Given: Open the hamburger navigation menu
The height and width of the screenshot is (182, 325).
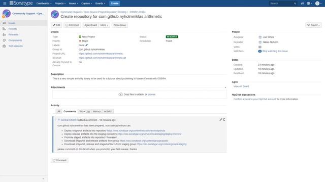Looking at the screenshot, I should pos(5,4).
